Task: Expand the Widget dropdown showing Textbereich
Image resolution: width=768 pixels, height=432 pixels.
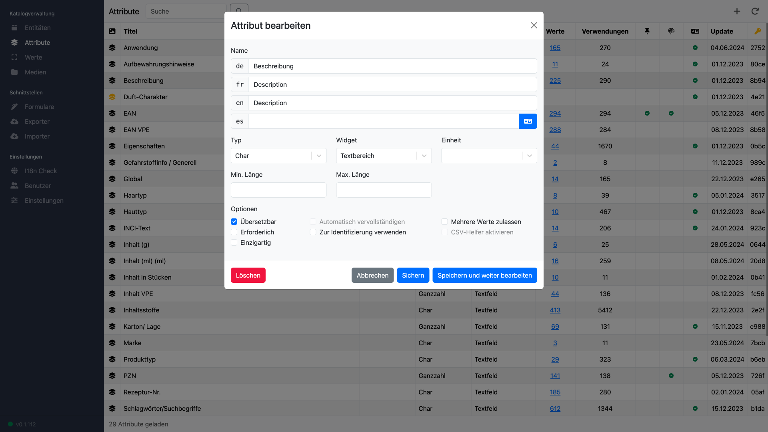Action: 384,156
